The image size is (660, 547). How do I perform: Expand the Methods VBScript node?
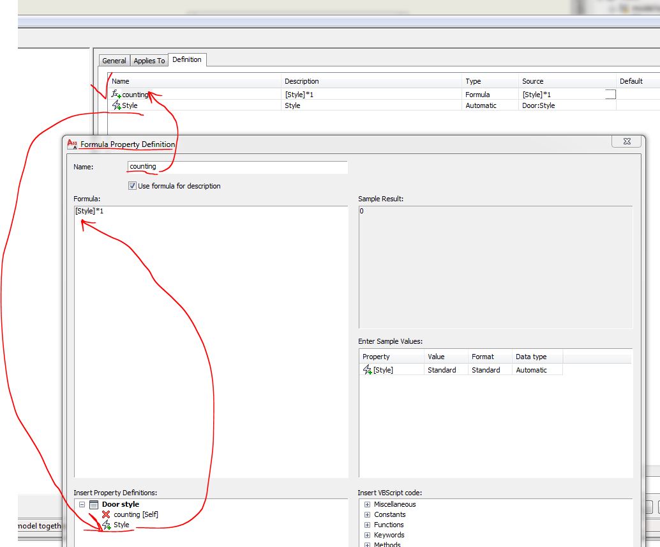point(367,544)
